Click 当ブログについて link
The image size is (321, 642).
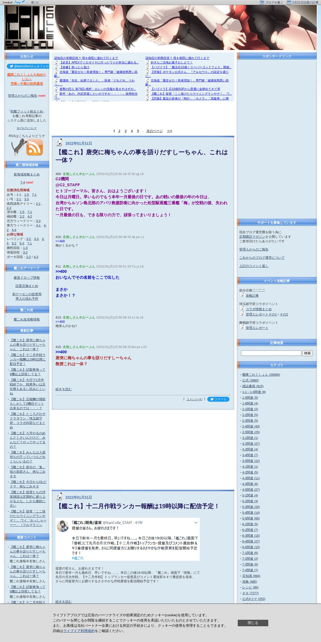pyautogui.click(x=27, y=128)
